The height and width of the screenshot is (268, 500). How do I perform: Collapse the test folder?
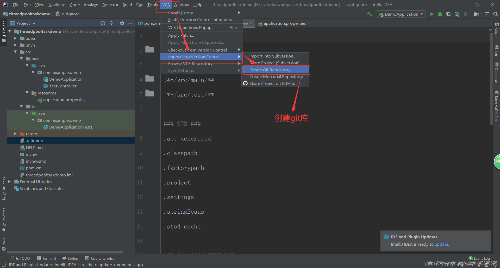[x=21, y=106]
